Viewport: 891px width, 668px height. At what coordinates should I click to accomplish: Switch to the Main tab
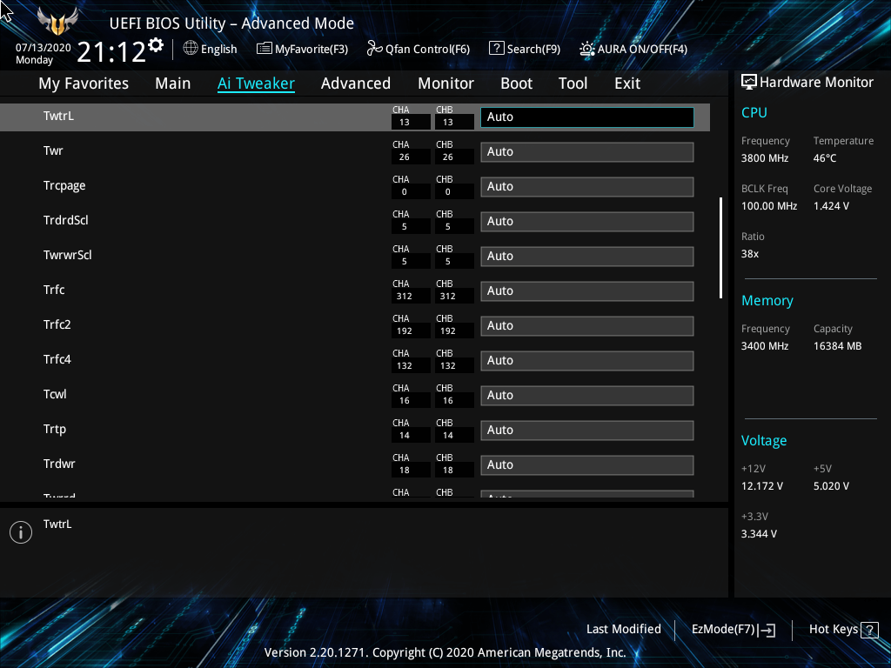(x=173, y=83)
